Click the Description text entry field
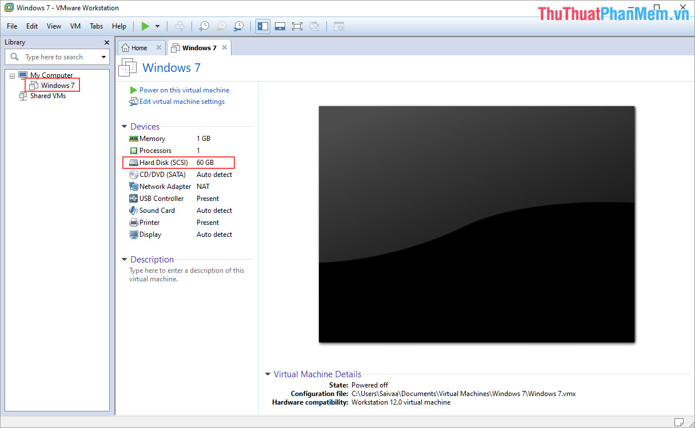 tap(186, 274)
